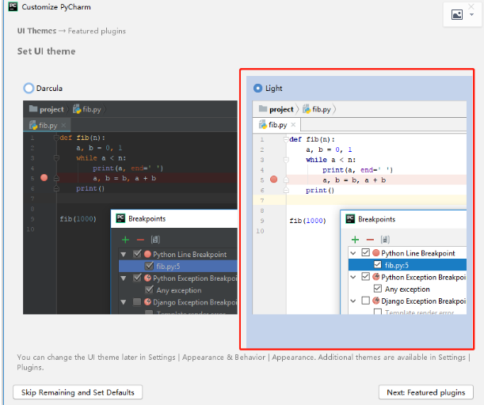Toggle Python Line Breakpoint checkbox, Darcula preview
This screenshot has height=405, width=484.
click(x=137, y=254)
